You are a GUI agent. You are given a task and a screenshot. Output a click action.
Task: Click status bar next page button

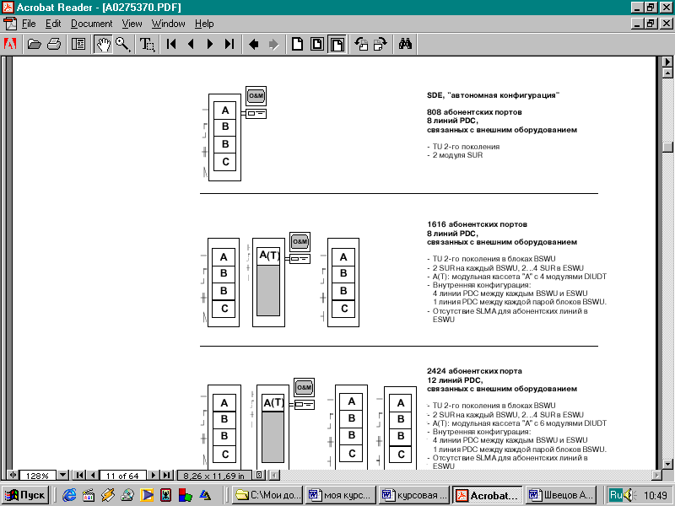coord(154,476)
